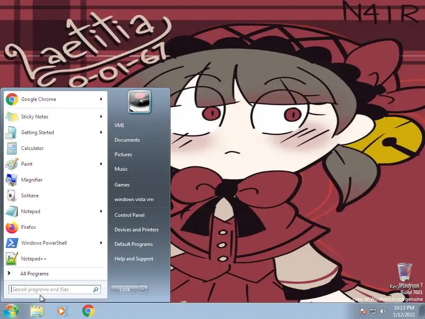
Task: Expand Windows PowerShell tasks arrow
Action: click(x=101, y=243)
